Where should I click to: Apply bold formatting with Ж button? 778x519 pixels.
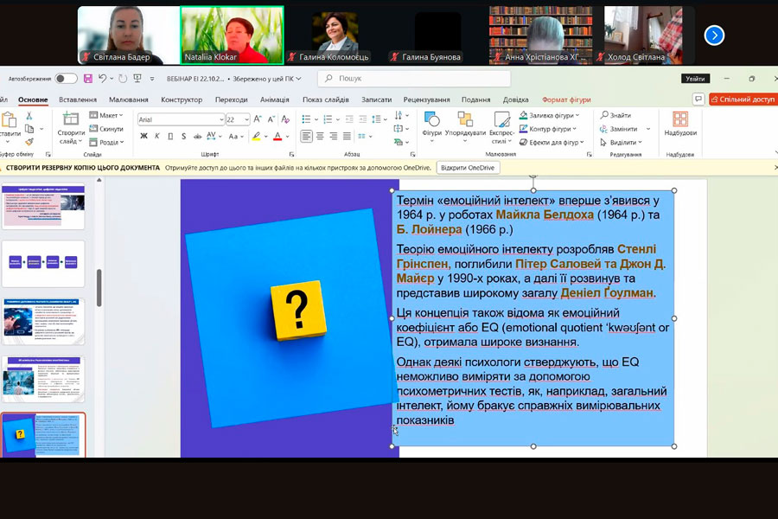click(143, 136)
